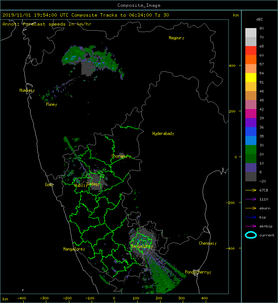Click the eb+bip magenta arrow legend icon
Viewport: 278px width, 303px height.
click(x=251, y=226)
